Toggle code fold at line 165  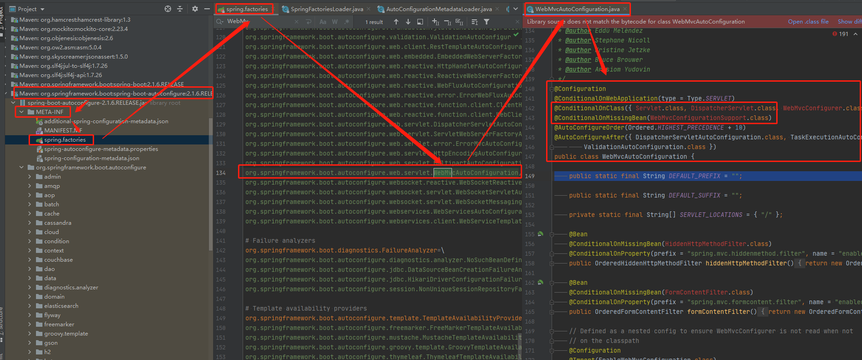pos(552,312)
